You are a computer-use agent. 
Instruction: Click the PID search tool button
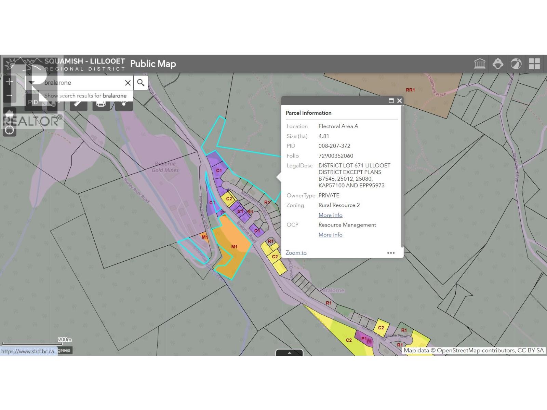point(33,102)
